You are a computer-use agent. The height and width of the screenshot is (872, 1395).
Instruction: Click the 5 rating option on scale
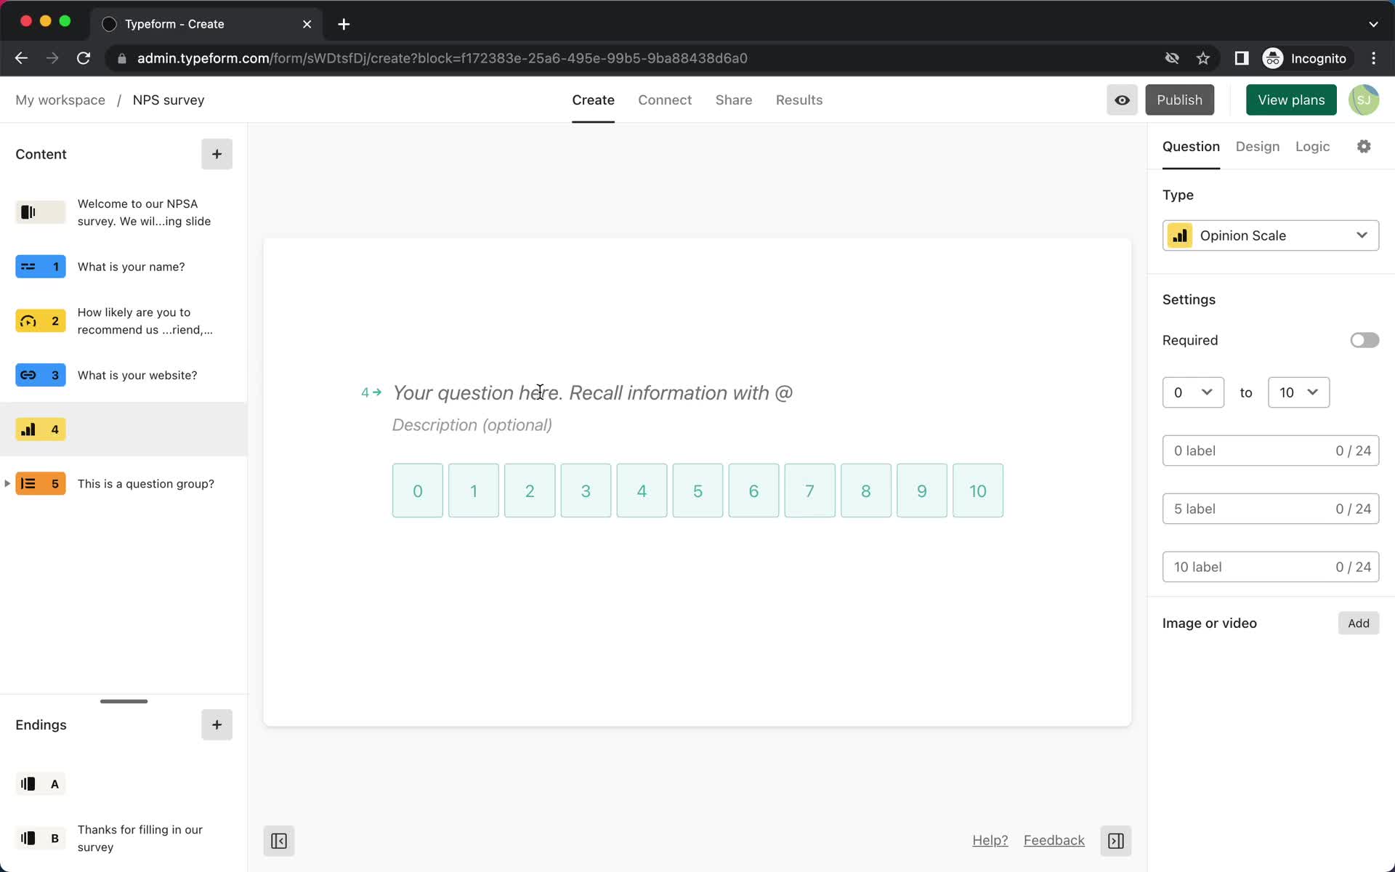click(697, 491)
